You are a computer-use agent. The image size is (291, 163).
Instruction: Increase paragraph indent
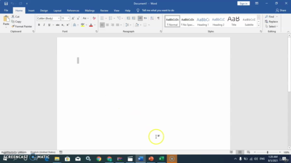coord(133,18)
